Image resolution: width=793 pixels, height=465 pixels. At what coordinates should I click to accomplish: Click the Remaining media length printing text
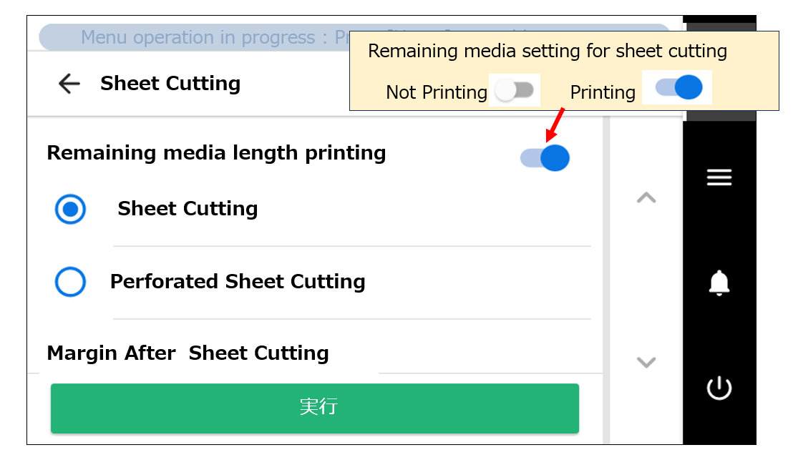click(216, 153)
